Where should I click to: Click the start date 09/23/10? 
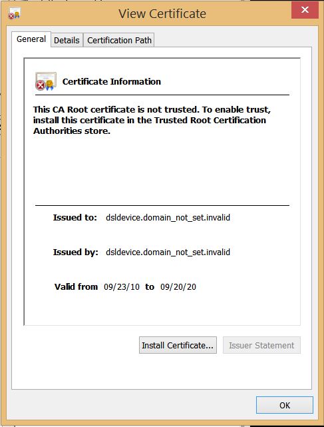(x=122, y=286)
